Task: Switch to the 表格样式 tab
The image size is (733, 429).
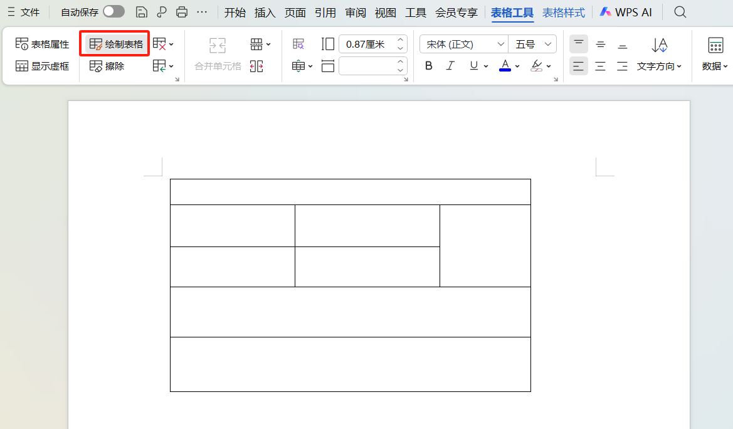Action: tap(563, 12)
